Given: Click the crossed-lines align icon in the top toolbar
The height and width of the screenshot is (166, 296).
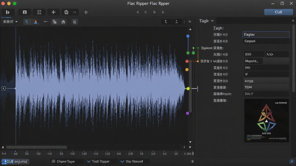Looking at the screenshot, I should [86, 12].
